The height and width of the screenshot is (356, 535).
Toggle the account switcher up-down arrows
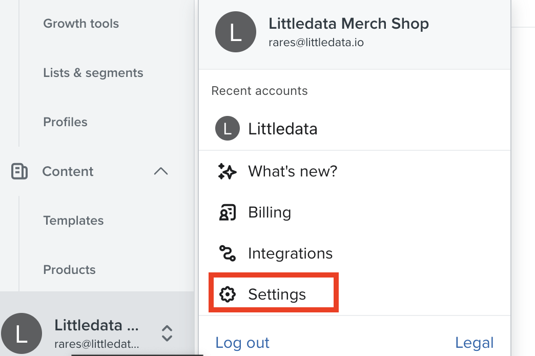point(167,333)
